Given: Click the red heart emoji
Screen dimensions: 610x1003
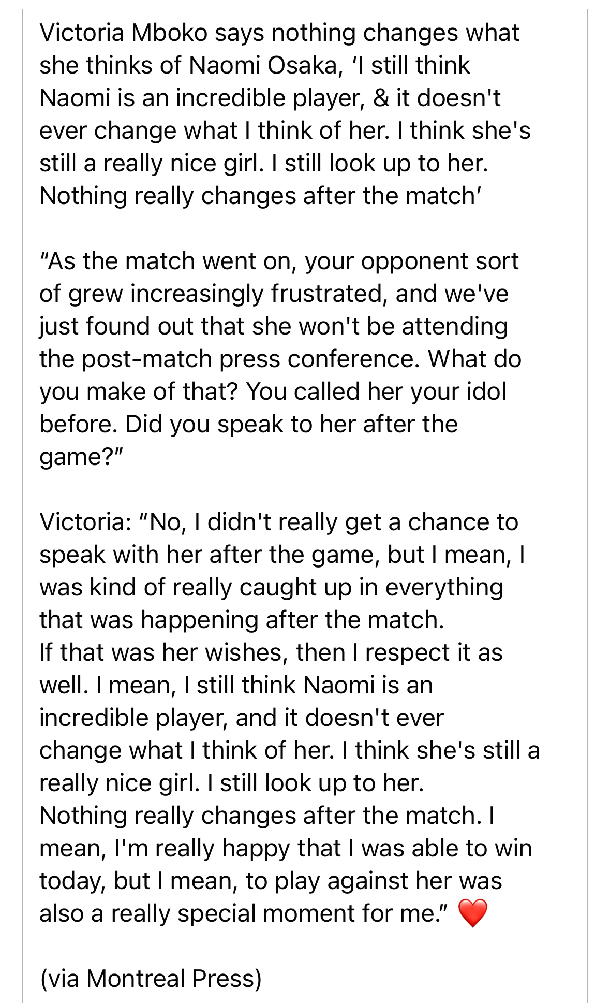Looking at the screenshot, I should (472, 913).
